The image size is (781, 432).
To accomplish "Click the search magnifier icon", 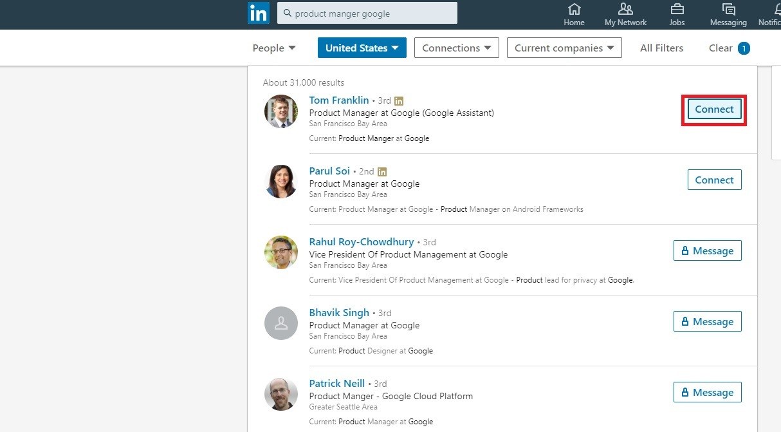I will [x=288, y=13].
